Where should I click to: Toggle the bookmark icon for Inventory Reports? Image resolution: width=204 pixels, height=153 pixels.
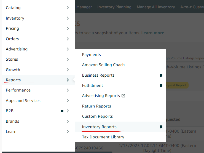161,127
